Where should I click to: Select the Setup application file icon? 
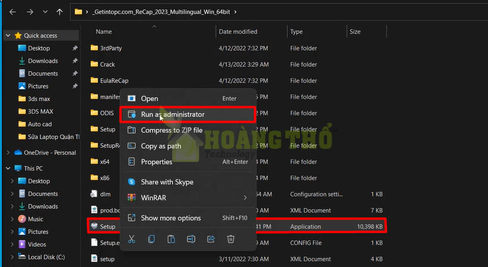(94, 226)
